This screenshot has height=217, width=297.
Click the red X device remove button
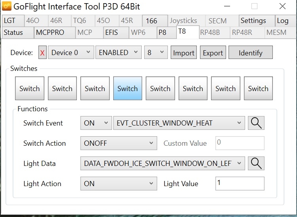42,53
